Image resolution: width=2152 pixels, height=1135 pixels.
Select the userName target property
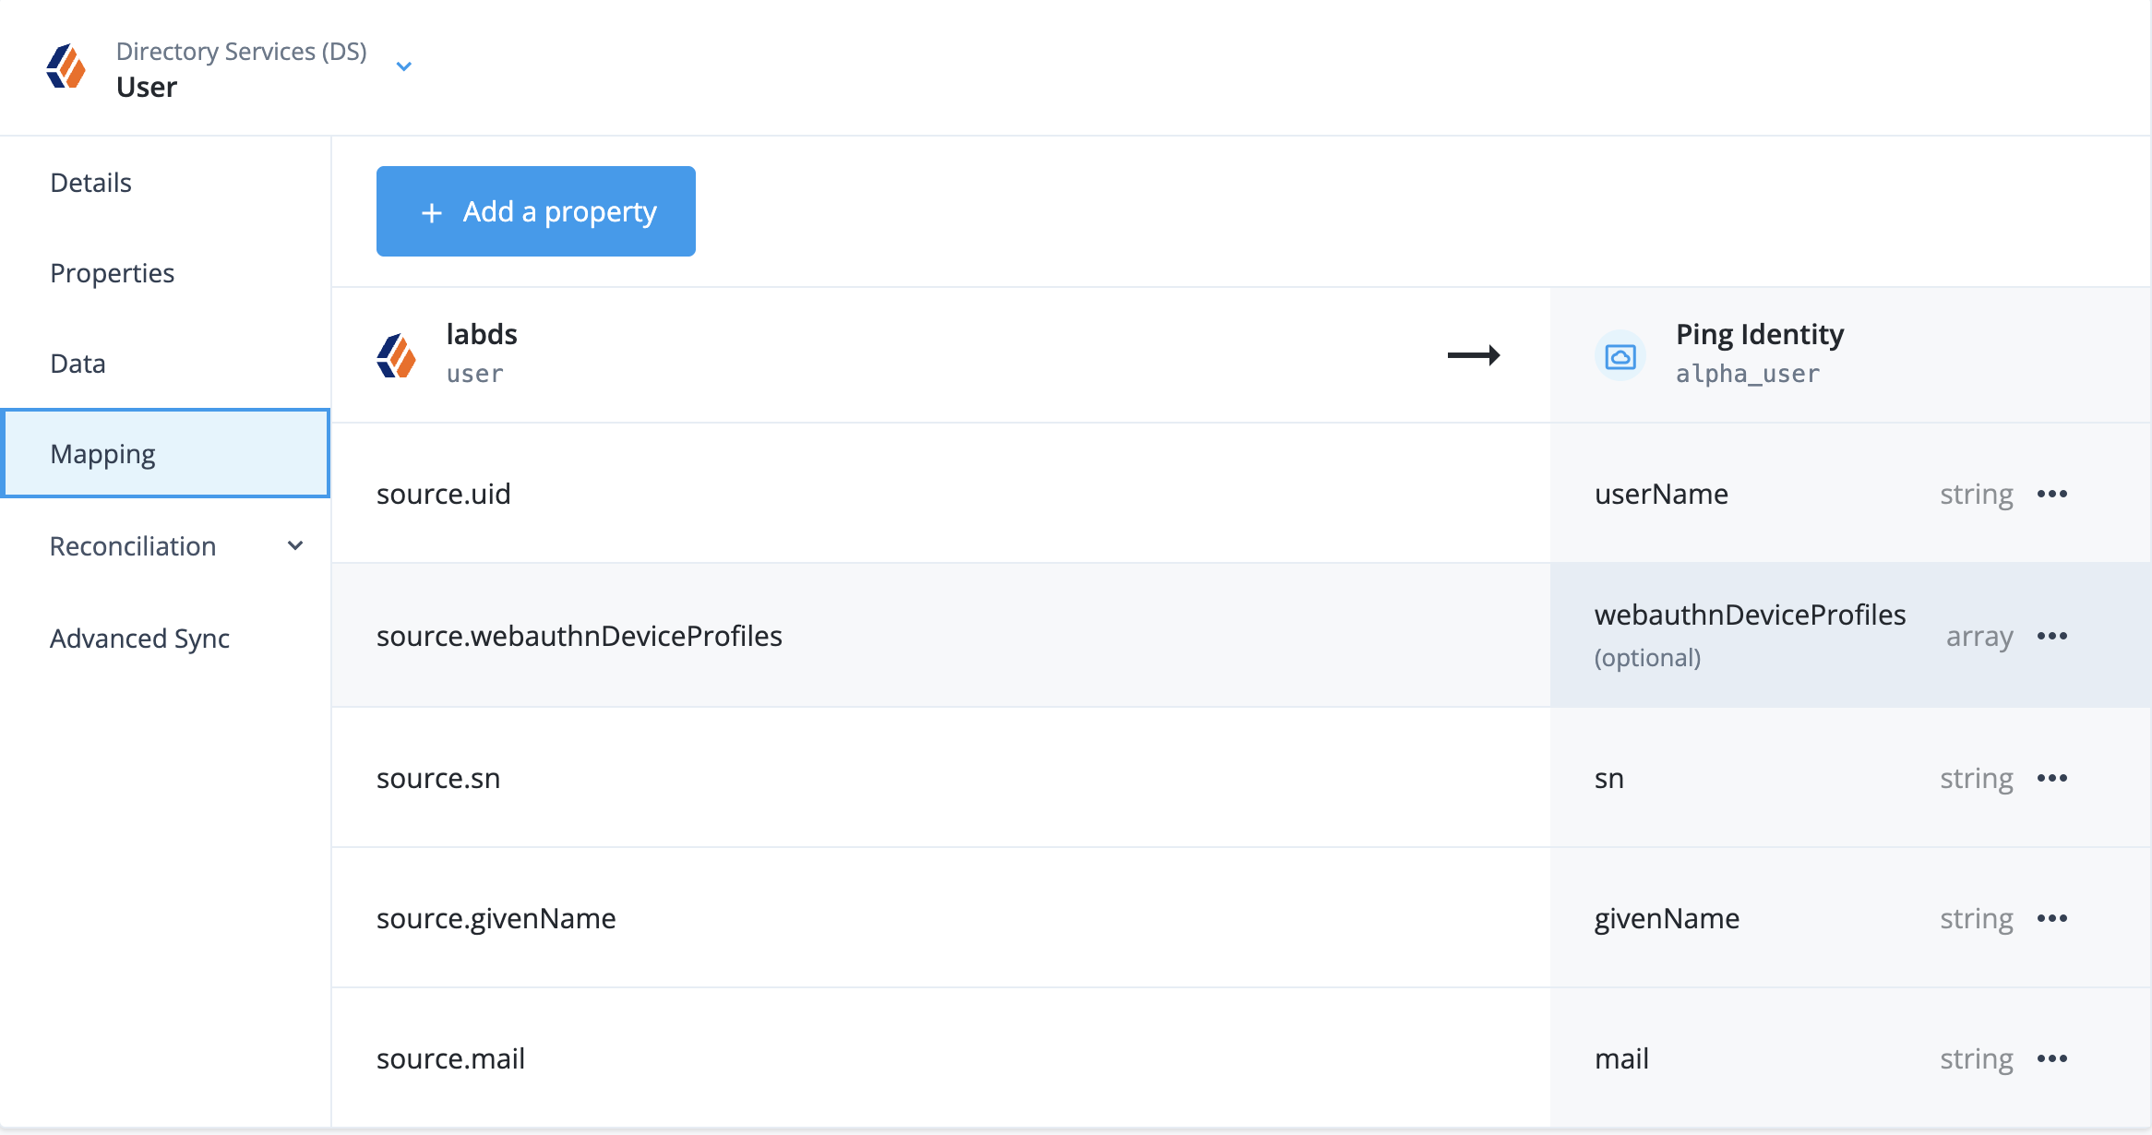click(1661, 494)
